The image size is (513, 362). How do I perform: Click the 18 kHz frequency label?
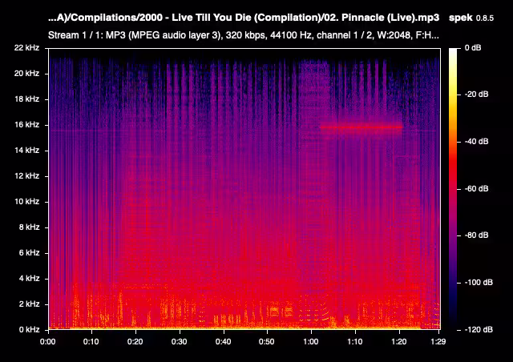click(26, 99)
